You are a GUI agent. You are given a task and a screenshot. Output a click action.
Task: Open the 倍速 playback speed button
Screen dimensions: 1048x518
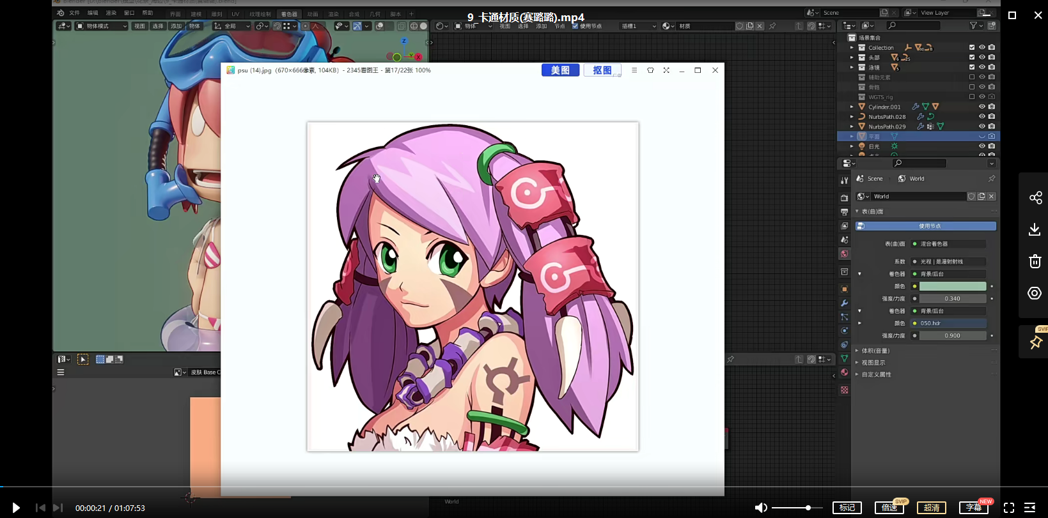pyautogui.click(x=889, y=508)
